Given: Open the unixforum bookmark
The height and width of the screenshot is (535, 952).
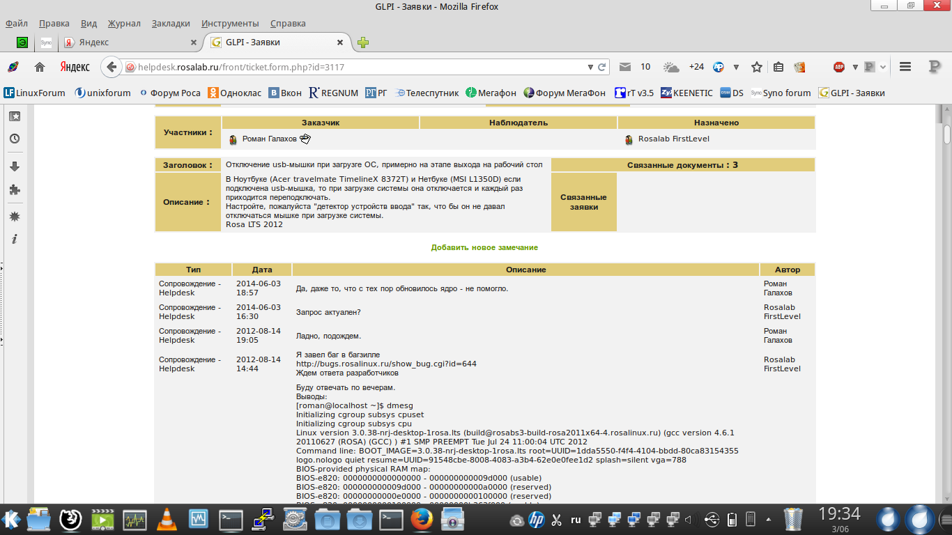Looking at the screenshot, I should [102, 93].
